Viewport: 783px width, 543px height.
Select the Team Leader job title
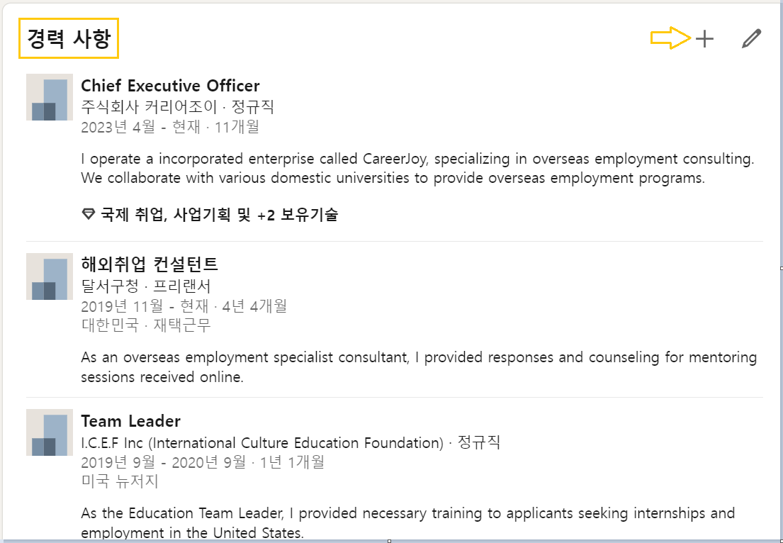(x=131, y=420)
